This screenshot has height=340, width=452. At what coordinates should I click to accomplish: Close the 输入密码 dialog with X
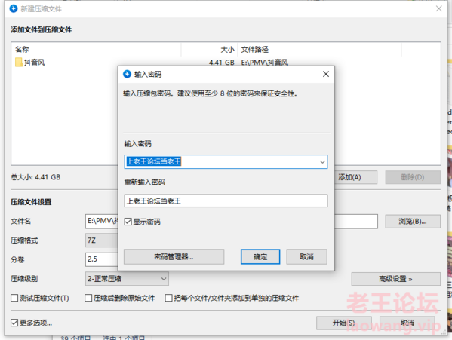pos(326,75)
